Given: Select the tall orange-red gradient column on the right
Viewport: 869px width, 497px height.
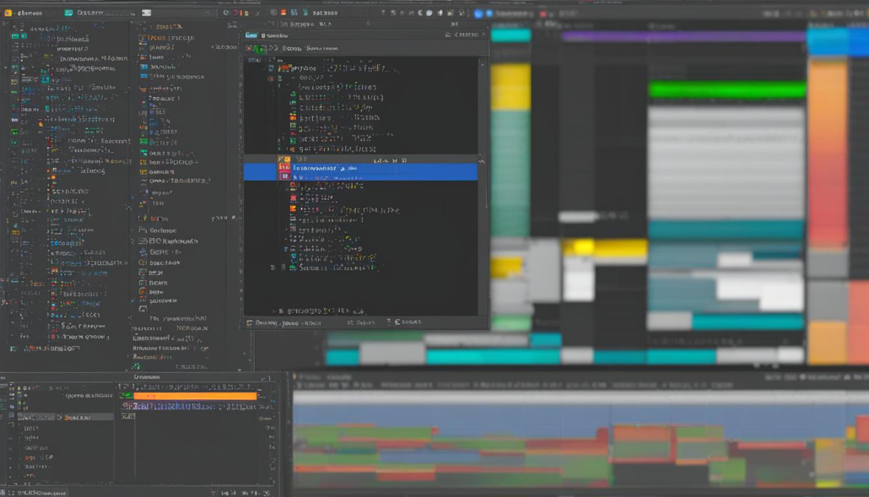Looking at the screenshot, I should pos(827,153).
